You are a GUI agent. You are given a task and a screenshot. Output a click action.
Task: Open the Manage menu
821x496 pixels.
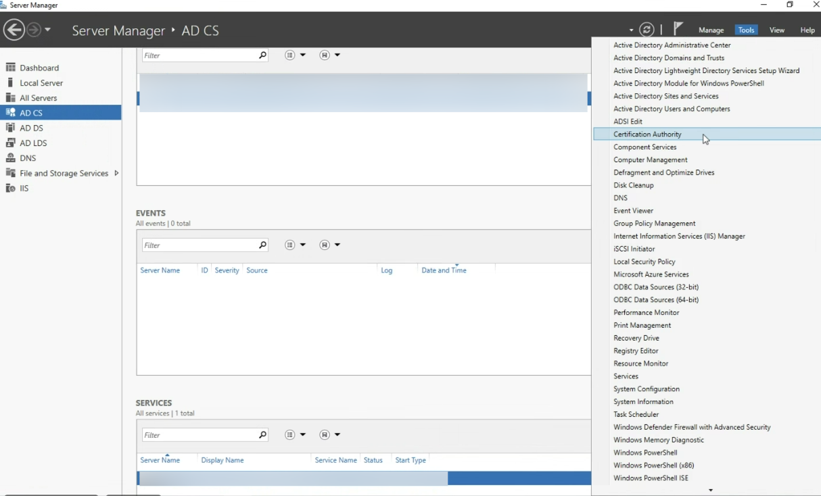pyautogui.click(x=711, y=30)
